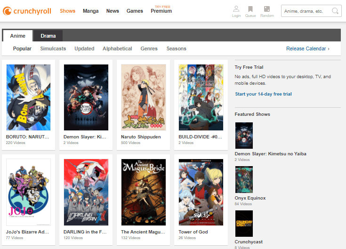Image resolution: width=346 pixels, height=249 pixels.
Task: Click featured Onyx Equinox thumbnail
Action: click(244, 179)
